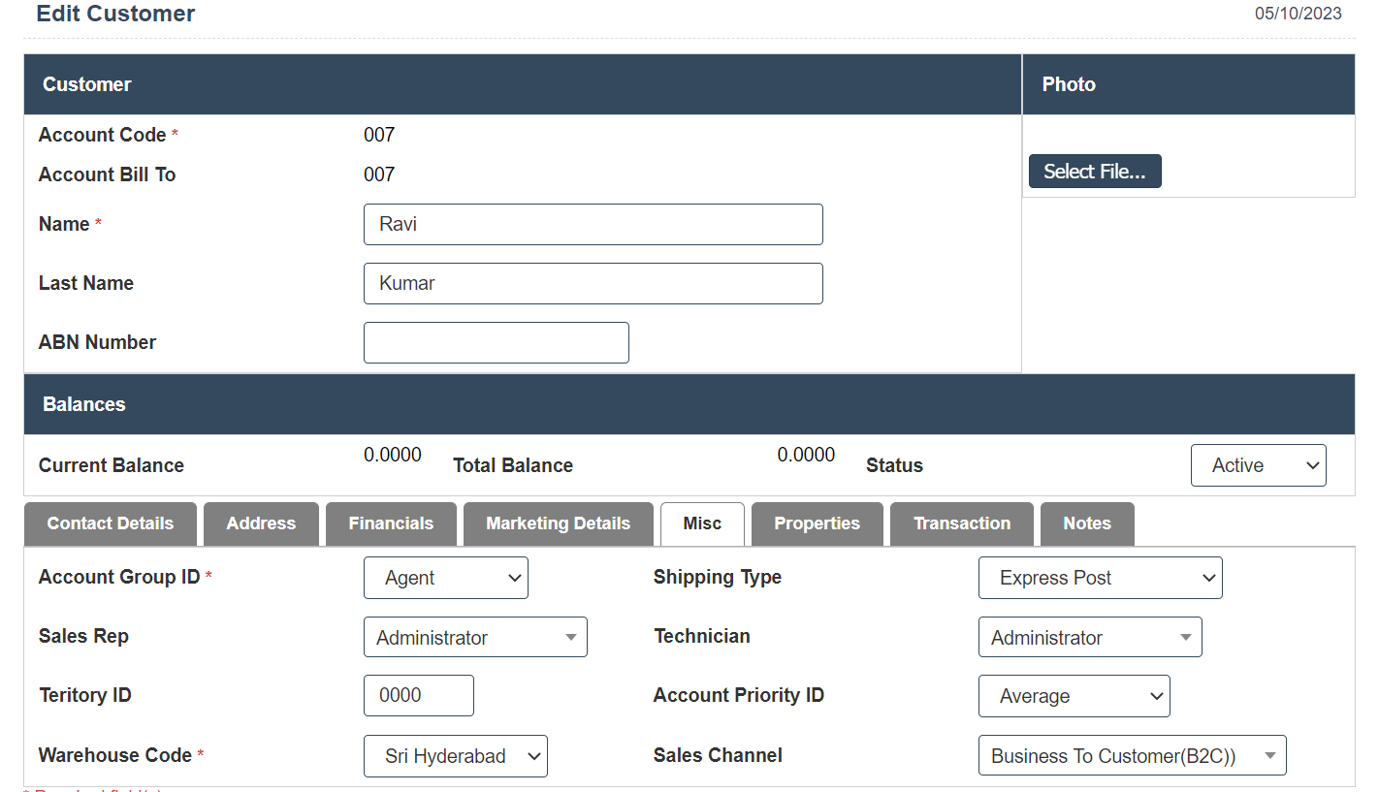Switch to the Contact Details tab

[111, 523]
